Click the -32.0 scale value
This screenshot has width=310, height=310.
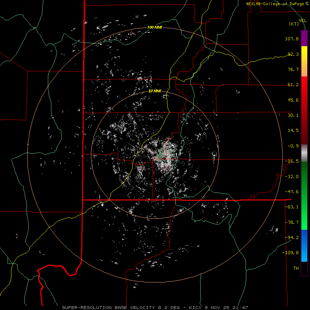(292, 177)
